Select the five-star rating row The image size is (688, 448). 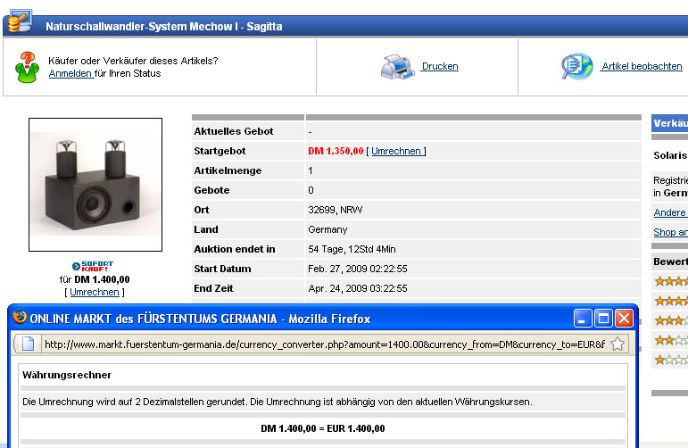click(x=671, y=281)
